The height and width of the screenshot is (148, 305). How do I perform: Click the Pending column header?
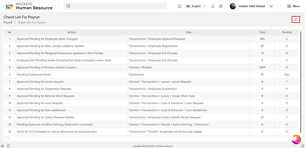coord(287,32)
